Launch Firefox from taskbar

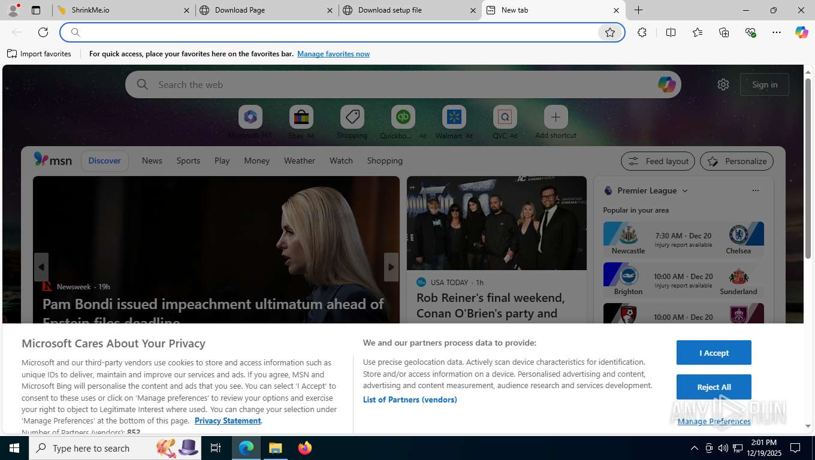click(305, 448)
